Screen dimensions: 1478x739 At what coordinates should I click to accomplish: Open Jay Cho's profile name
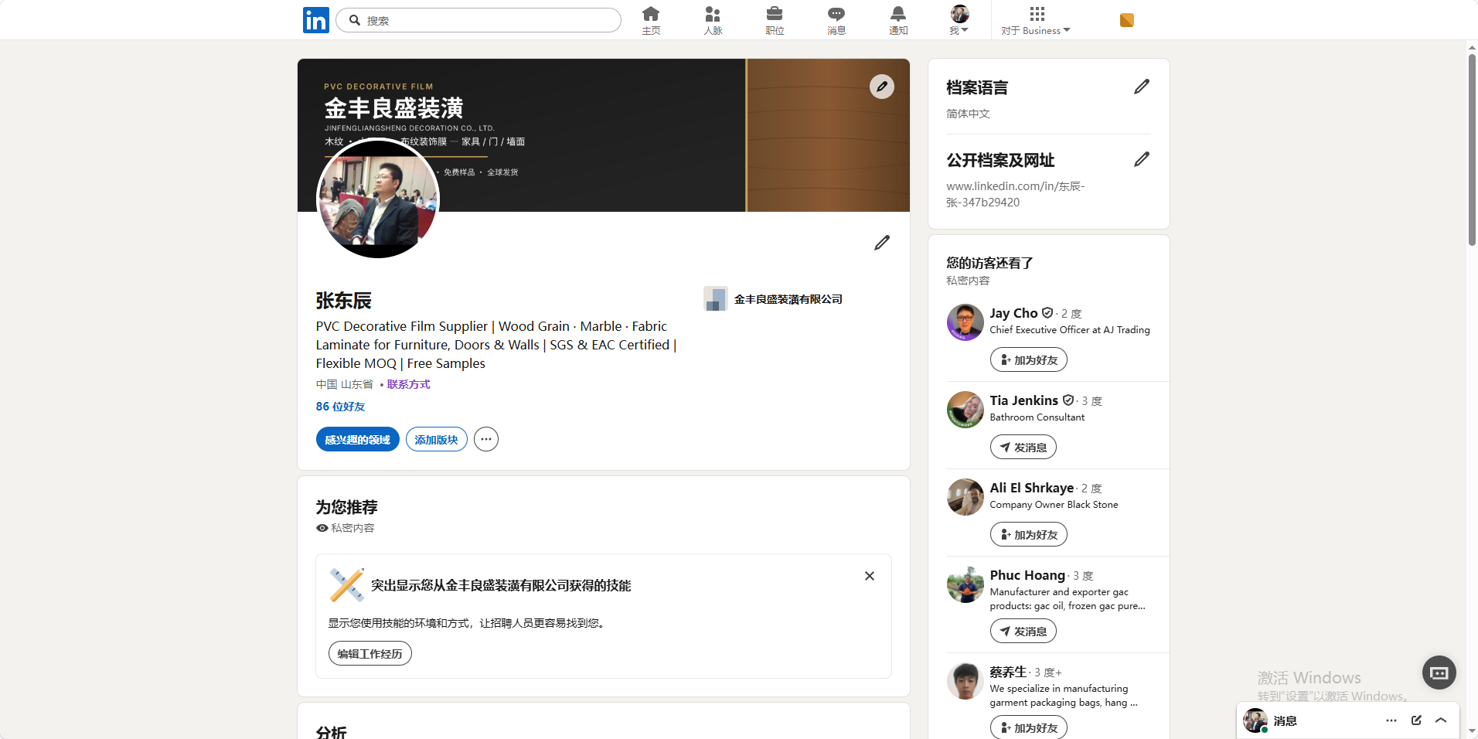pos(1013,313)
